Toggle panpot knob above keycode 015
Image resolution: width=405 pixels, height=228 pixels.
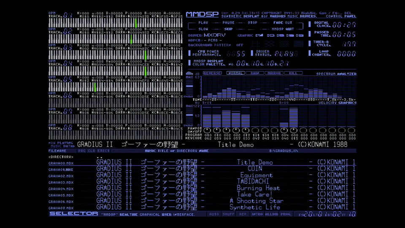tap(294, 130)
